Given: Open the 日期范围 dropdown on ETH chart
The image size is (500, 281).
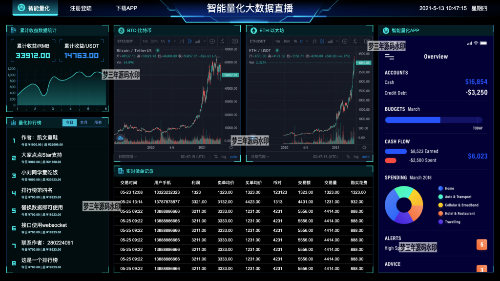Looking at the screenshot, I should click(260, 157).
